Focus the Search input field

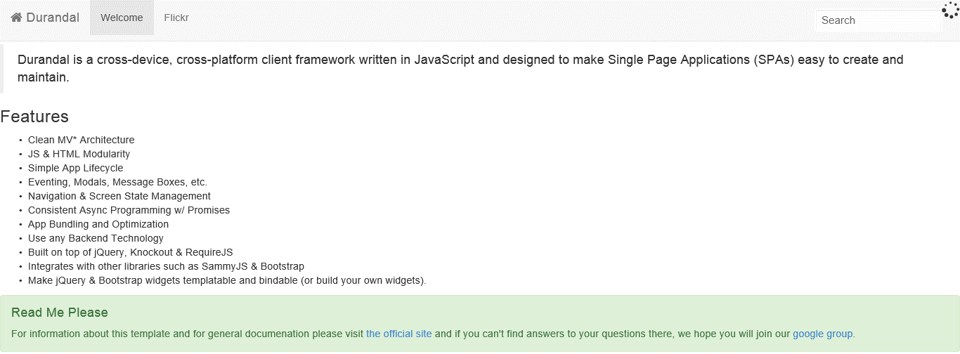(x=878, y=20)
